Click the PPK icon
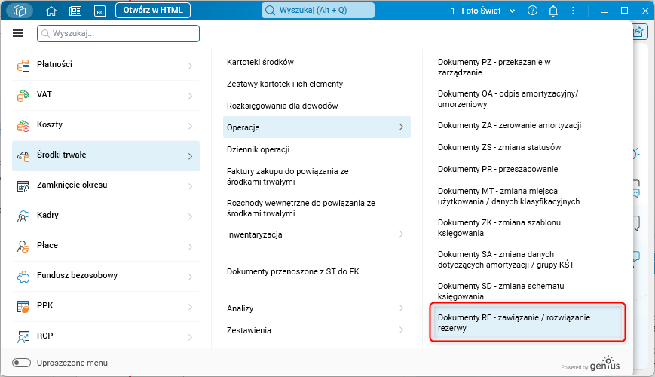655x377 pixels. 23,307
